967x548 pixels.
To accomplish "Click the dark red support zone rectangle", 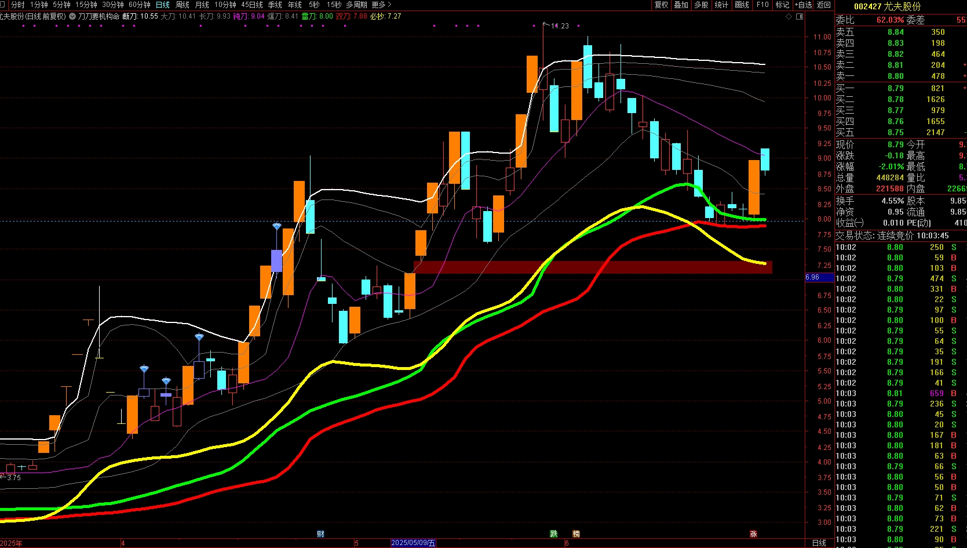I will tap(593, 267).
